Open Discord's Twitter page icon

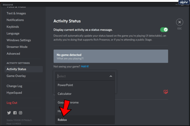[x=9, y=113]
